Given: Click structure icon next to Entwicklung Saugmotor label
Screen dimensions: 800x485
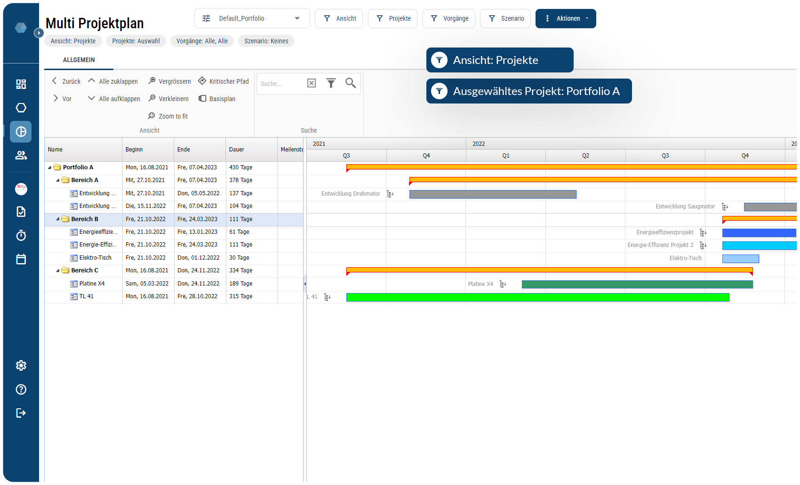Looking at the screenshot, I should (x=725, y=207).
